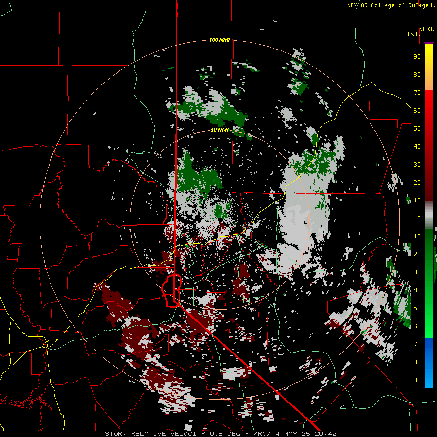Select the 30 value on the velocity scale

pyautogui.click(x=417, y=165)
